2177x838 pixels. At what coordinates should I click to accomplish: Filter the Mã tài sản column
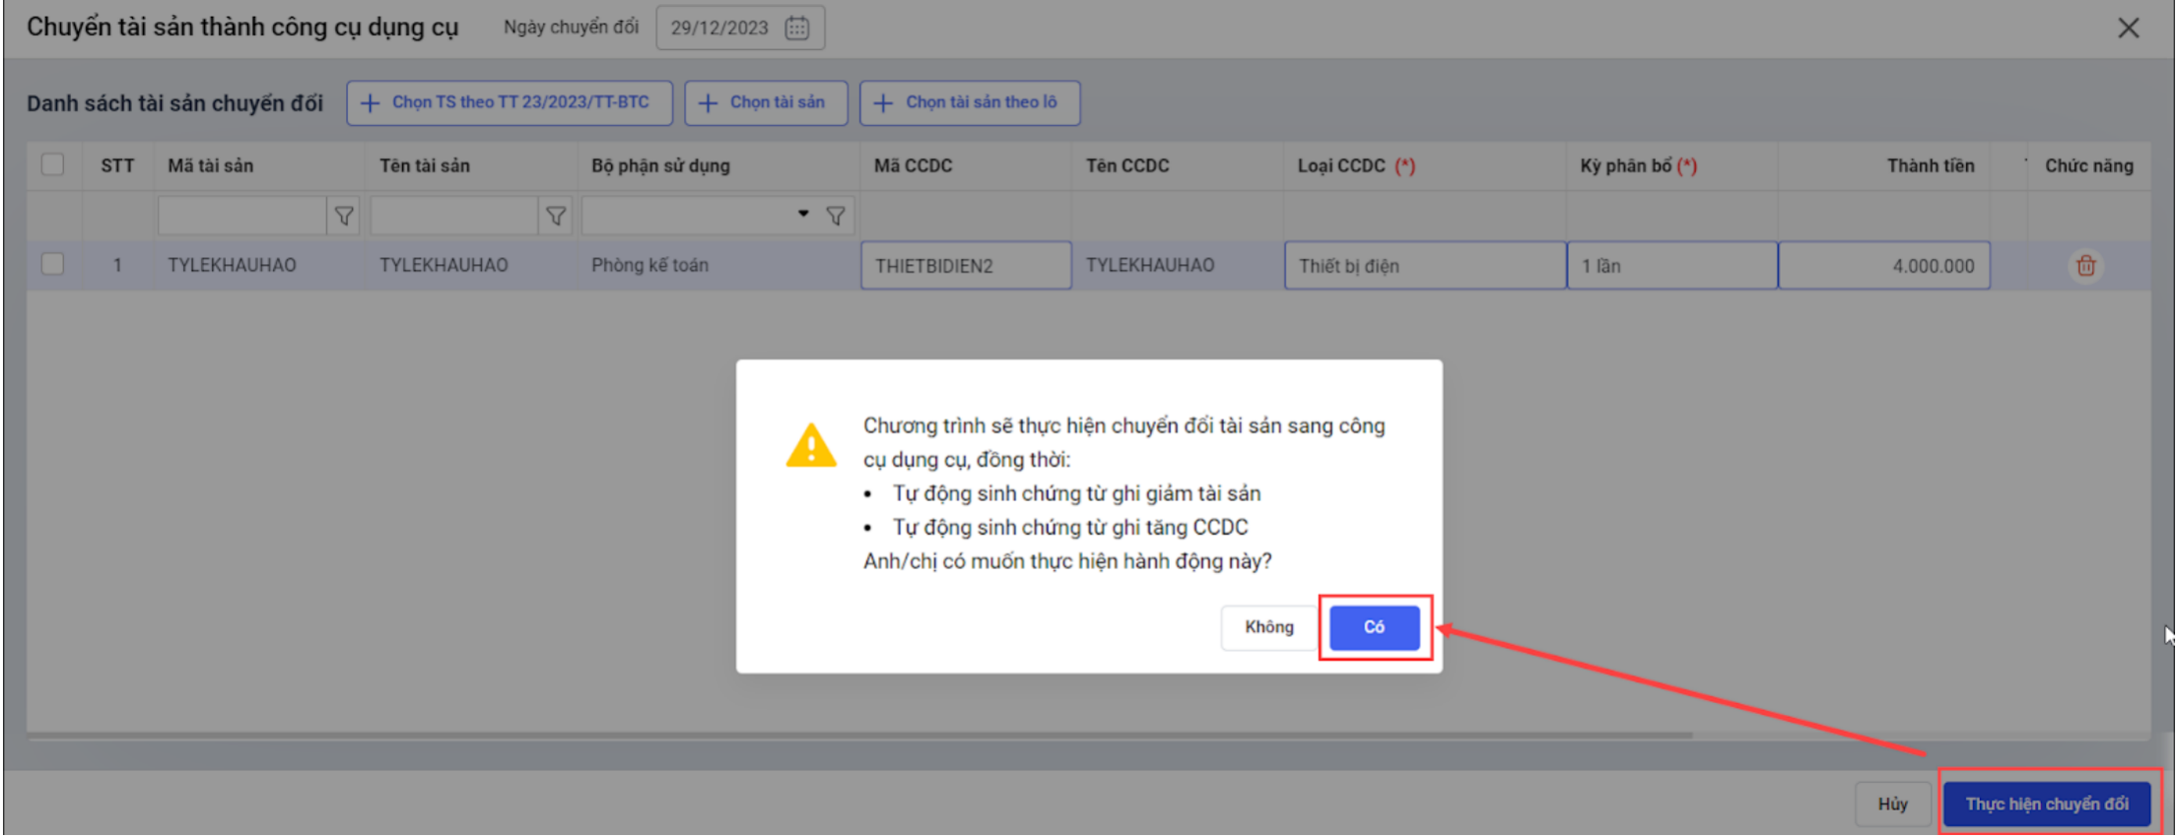[343, 216]
